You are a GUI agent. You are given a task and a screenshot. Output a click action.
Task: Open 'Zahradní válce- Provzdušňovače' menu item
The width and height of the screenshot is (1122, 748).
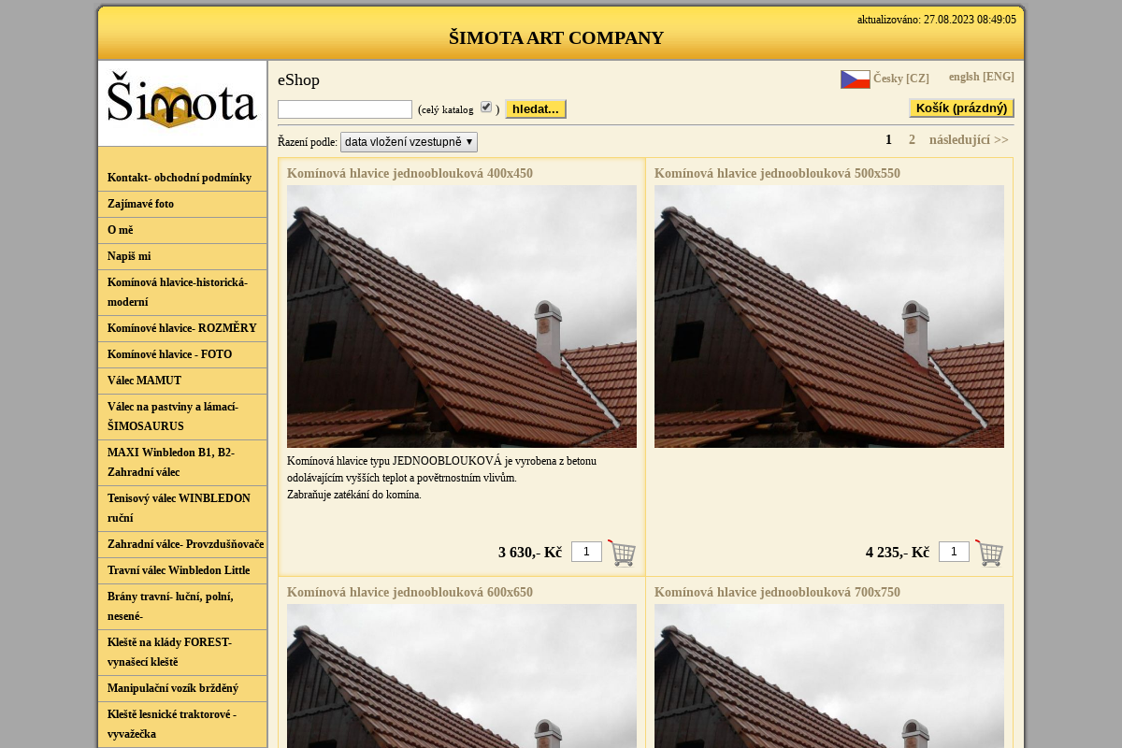click(x=182, y=544)
